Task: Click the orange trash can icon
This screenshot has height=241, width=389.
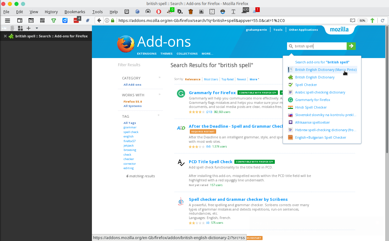Action: (x=191, y=12)
